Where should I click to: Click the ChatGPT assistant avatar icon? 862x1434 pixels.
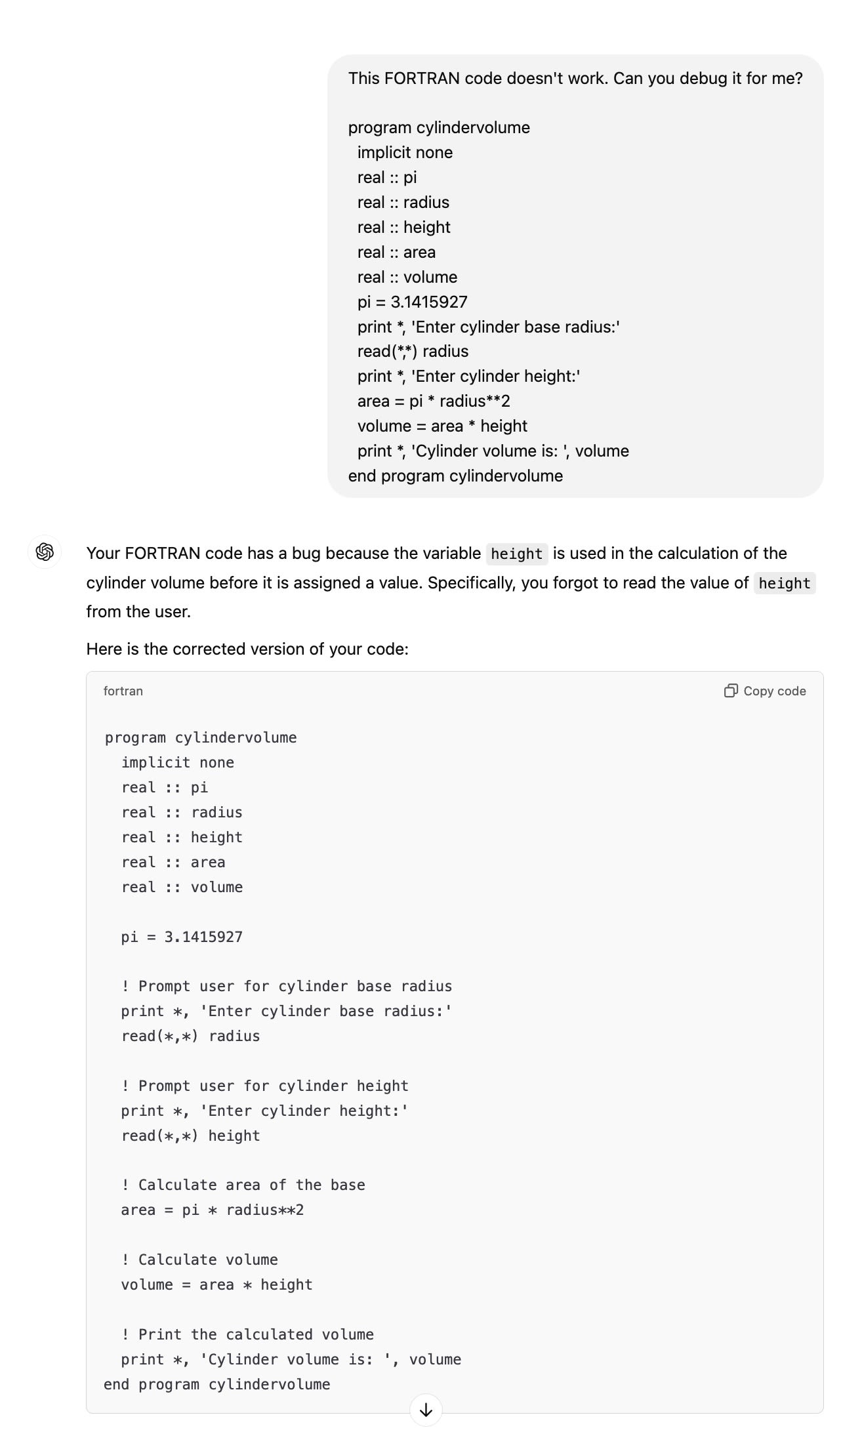pyautogui.click(x=45, y=553)
